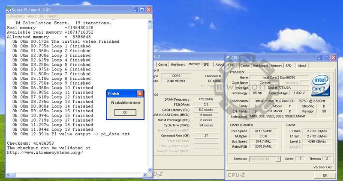The width and height of the screenshot is (343, 181).
Task: Click the Name field Intel Core 2 Duo E6750
Action: [x=279, y=78]
